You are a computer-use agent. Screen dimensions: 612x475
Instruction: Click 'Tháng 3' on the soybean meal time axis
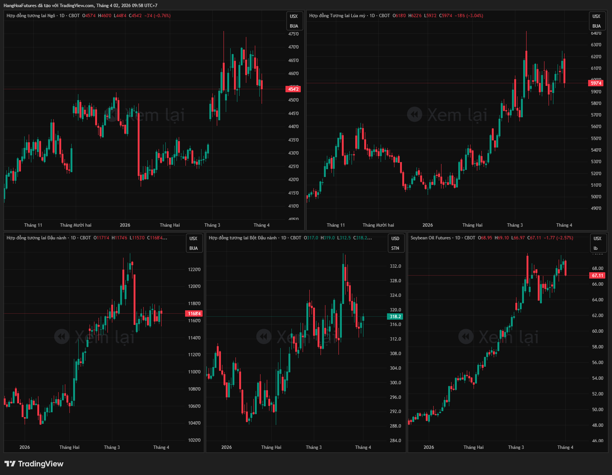pyautogui.click(x=314, y=447)
